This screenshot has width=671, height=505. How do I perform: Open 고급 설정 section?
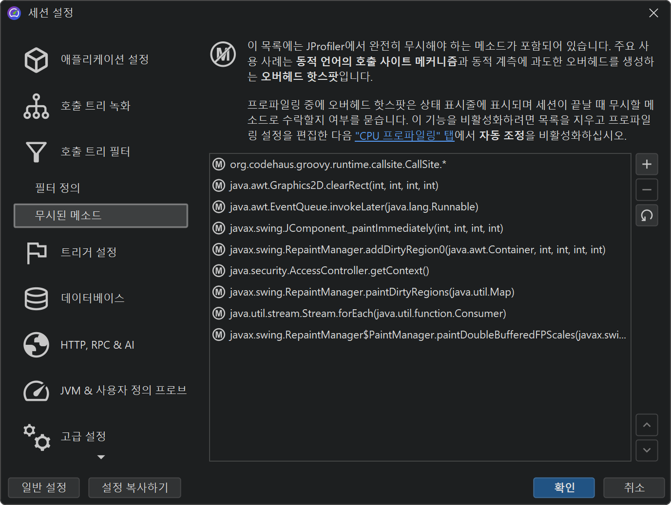point(101,437)
